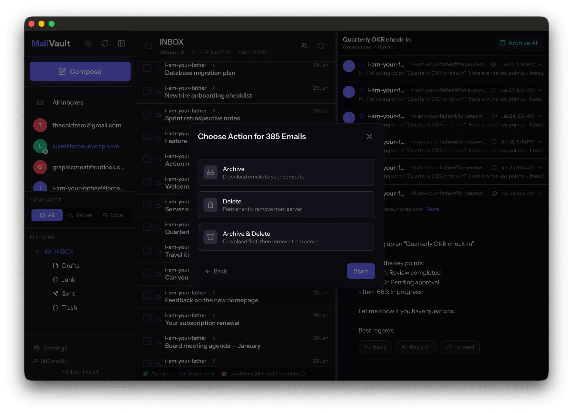This screenshot has height=413, width=573.
Task: Click the Start button
Action: point(361,271)
